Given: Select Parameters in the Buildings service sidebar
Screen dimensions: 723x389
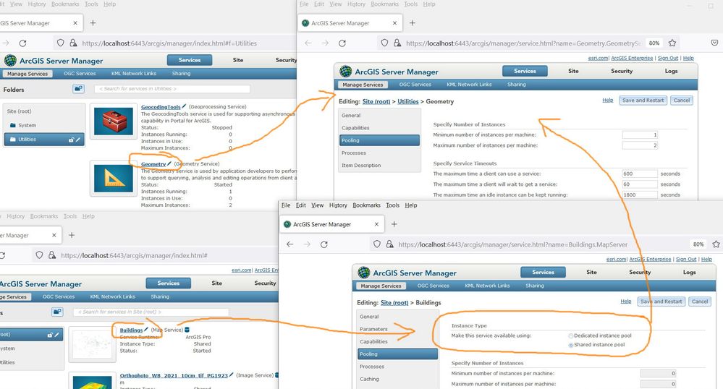Looking at the screenshot, I should pos(373,330).
